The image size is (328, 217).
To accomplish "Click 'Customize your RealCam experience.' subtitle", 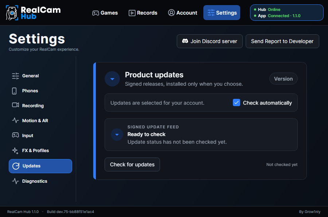I will (x=44, y=49).
